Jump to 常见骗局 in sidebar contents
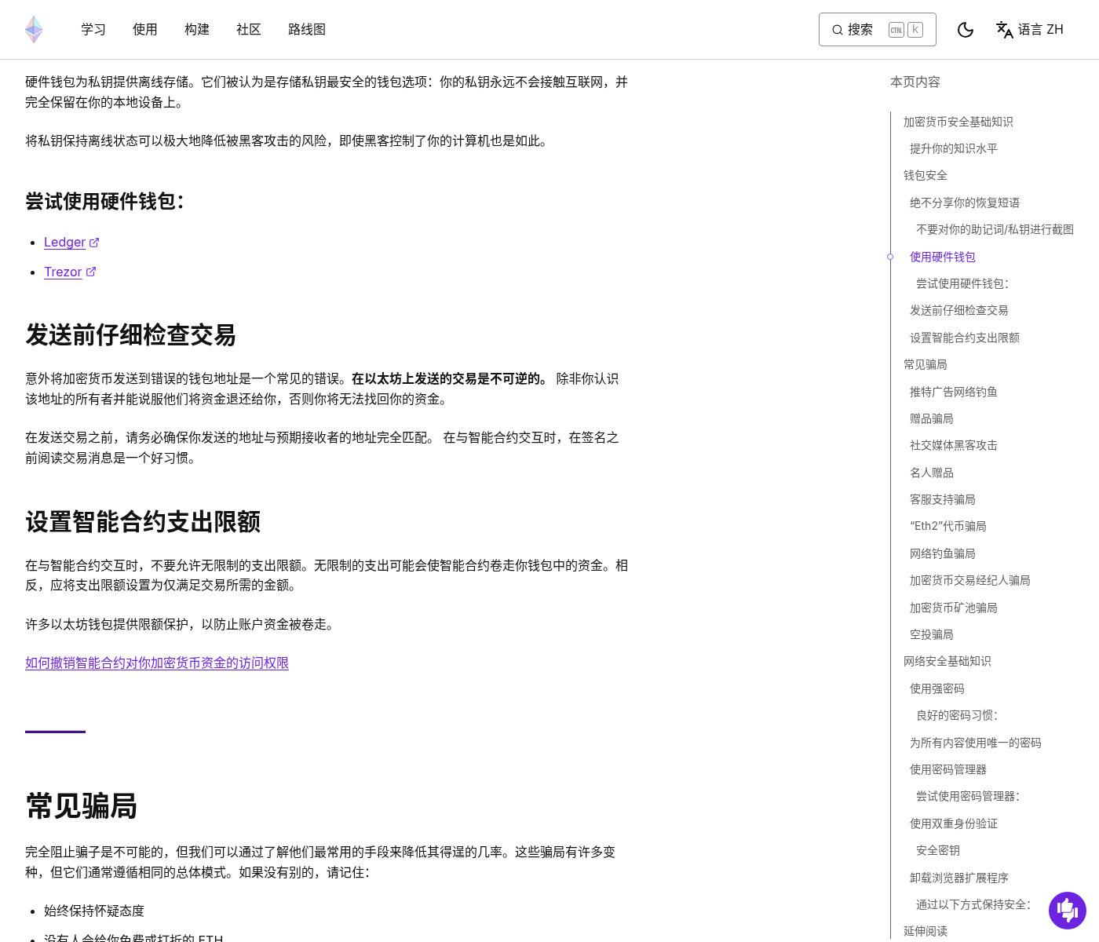The image size is (1099, 942). point(925,364)
